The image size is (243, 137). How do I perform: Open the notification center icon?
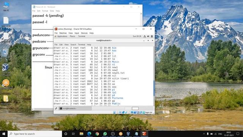point(238,134)
